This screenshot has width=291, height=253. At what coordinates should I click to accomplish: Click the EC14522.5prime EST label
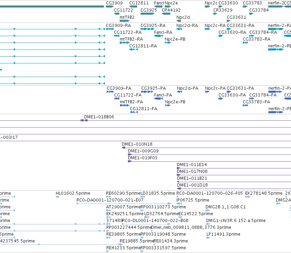pos(196,214)
